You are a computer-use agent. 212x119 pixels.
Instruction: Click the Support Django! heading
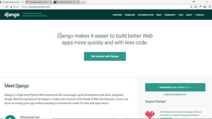(x=155, y=101)
